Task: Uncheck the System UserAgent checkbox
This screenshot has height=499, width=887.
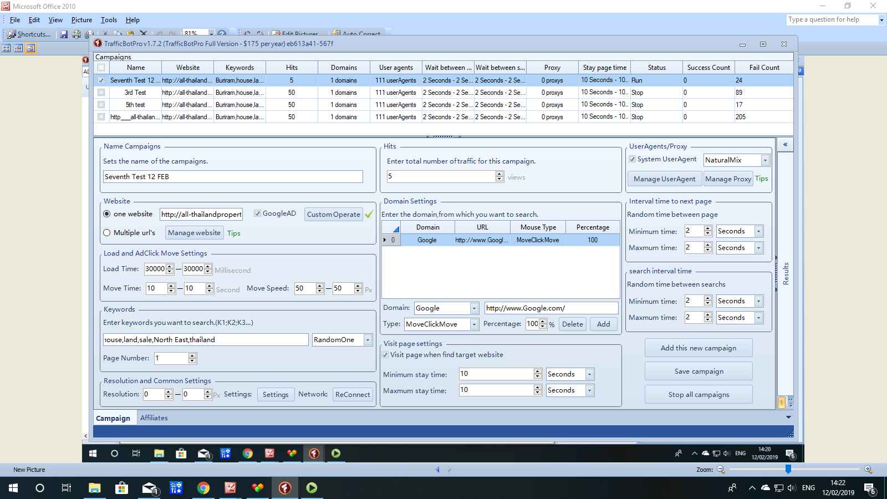Action: click(632, 159)
